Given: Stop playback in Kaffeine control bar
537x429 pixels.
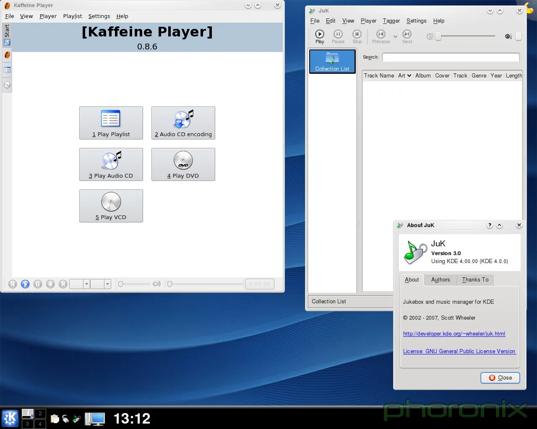Looking at the screenshot, I should (x=50, y=284).
